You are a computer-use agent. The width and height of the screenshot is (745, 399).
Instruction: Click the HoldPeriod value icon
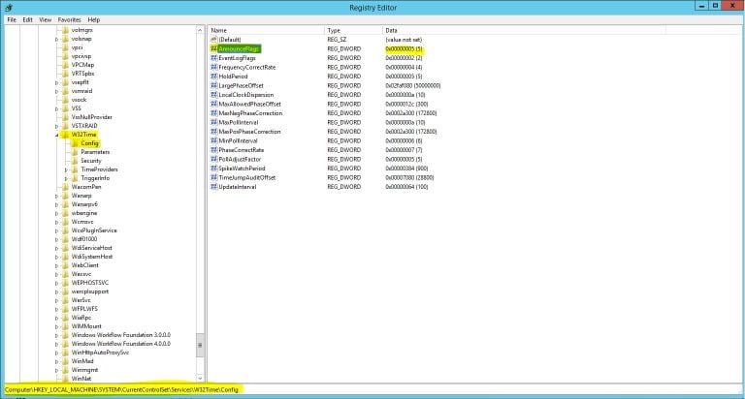pyautogui.click(x=213, y=77)
